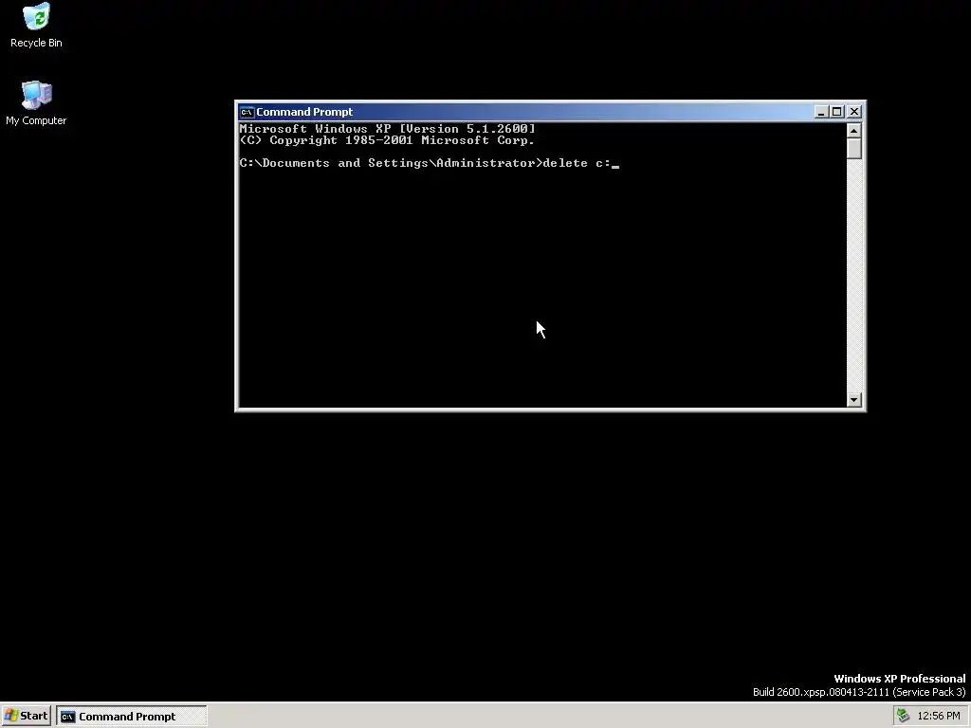Click the 'delete c:' command text
Viewport: 971px width, 728px height.
pos(577,163)
